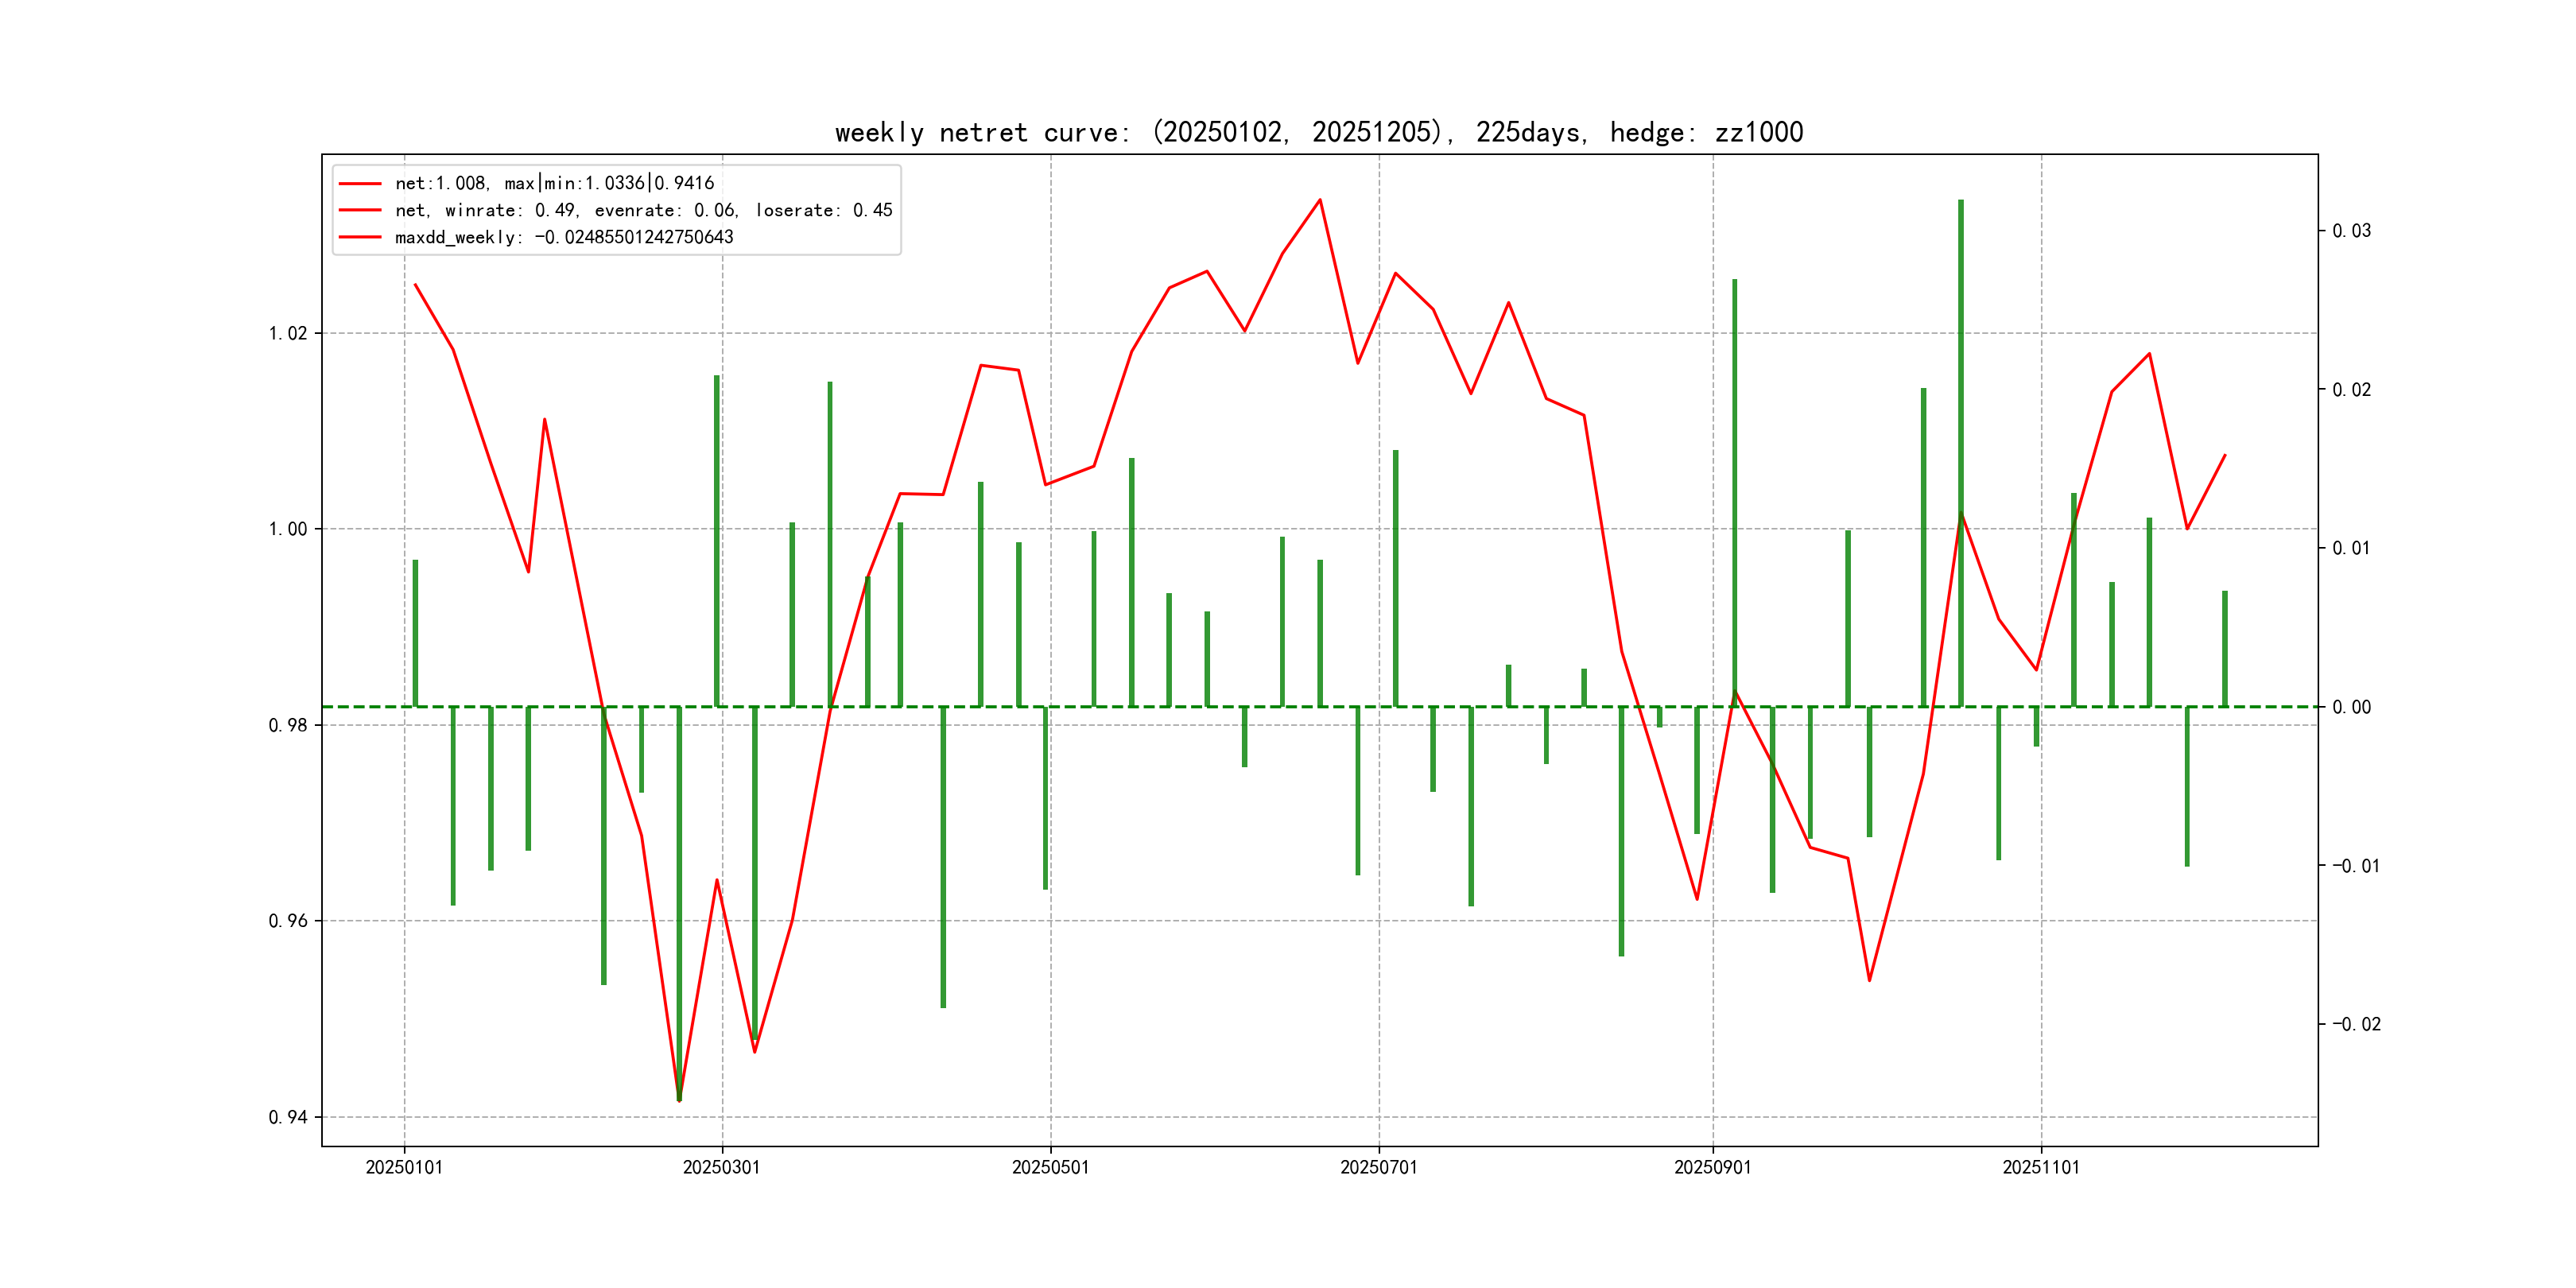Click right y-axis label 0.00
The height and width of the screenshot is (1288, 2576).
[x=2351, y=707]
